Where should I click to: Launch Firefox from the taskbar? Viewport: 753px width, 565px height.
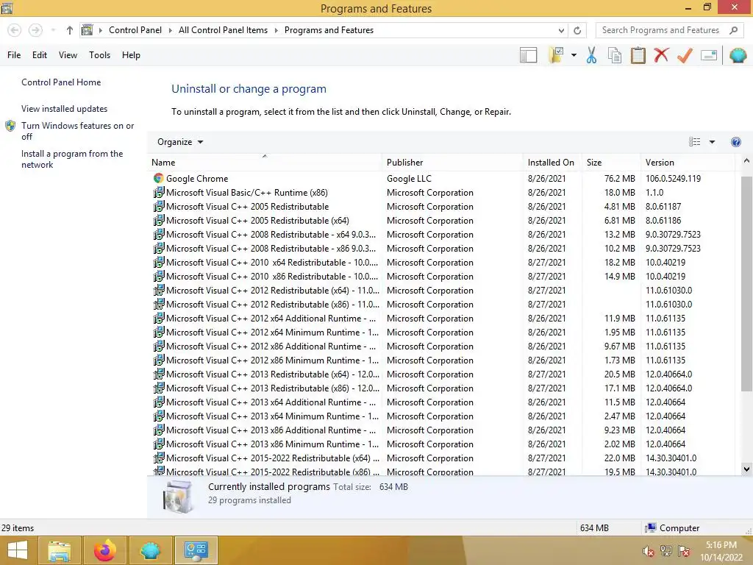[104, 550]
